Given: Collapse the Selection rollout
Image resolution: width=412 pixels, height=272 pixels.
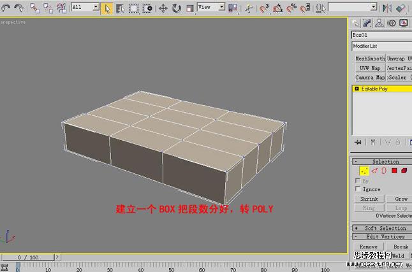Looking at the screenshot, I should [382, 161].
